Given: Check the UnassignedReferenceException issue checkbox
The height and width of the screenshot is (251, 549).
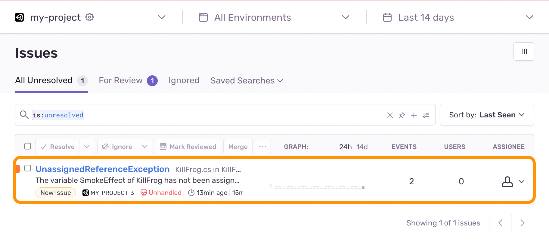Looking at the screenshot, I should (28, 168).
